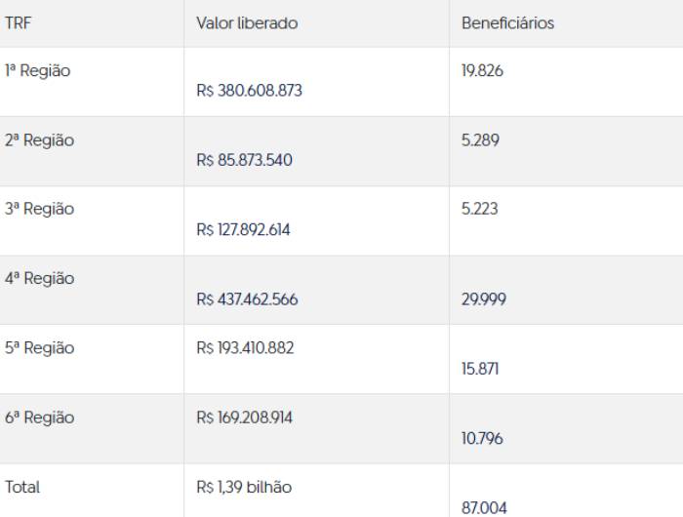This screenshot has width=683, height=517.
Task: Click the R$ 380.608.873 value cell
Action: pos(249,91)
